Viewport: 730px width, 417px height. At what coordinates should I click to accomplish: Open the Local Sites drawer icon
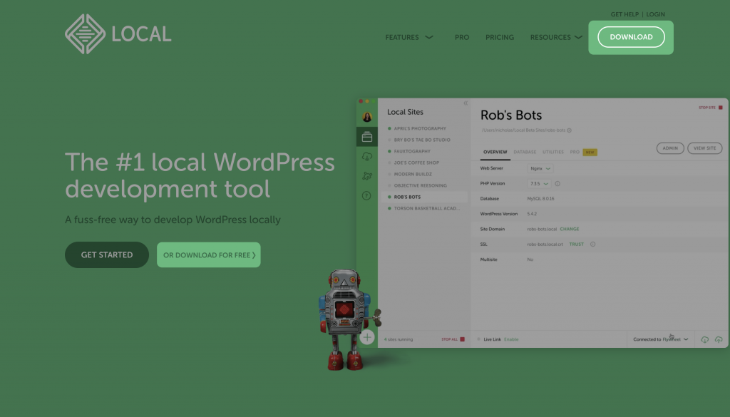tap(367, 136)
